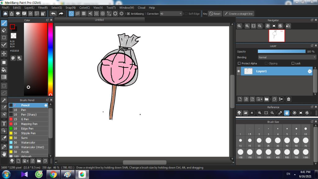Open reference image folder icon
Screen dimensions: 318x179
tap(245, 113)
